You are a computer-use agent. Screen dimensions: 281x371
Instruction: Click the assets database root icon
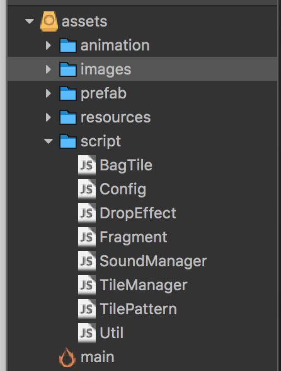49,21
